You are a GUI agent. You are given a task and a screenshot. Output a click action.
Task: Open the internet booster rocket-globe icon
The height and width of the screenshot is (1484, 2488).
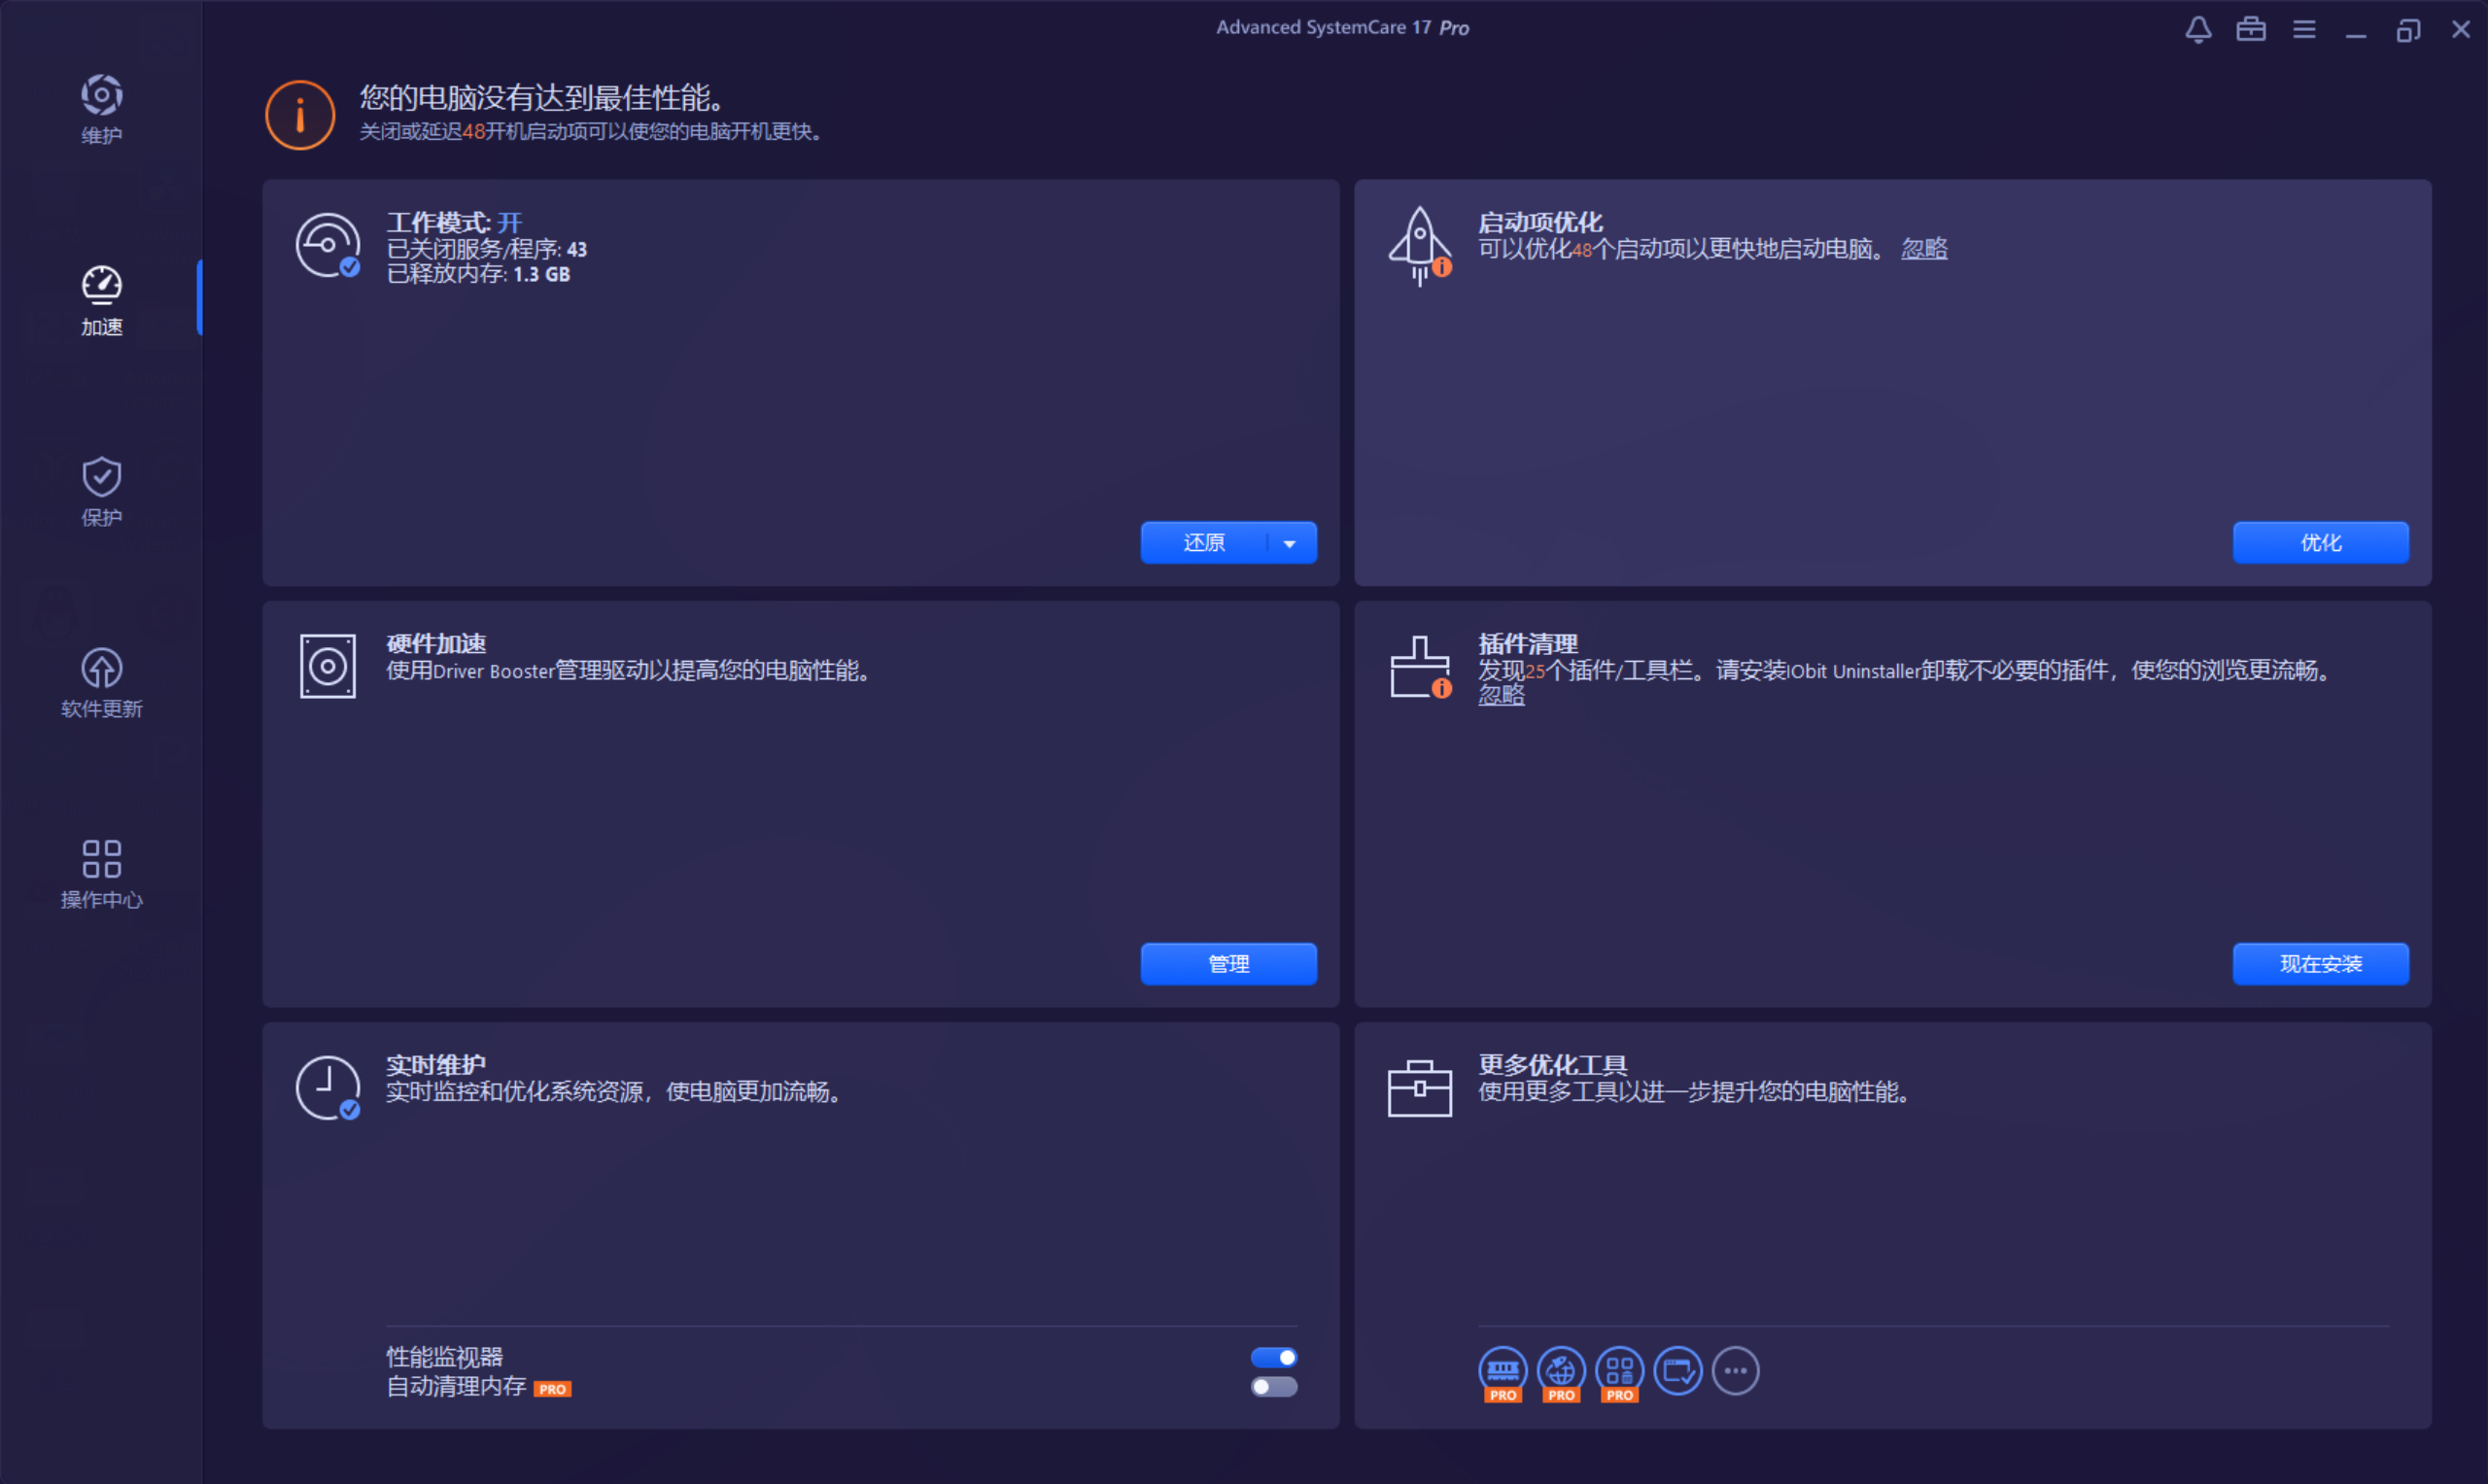click(1561, 1370)
